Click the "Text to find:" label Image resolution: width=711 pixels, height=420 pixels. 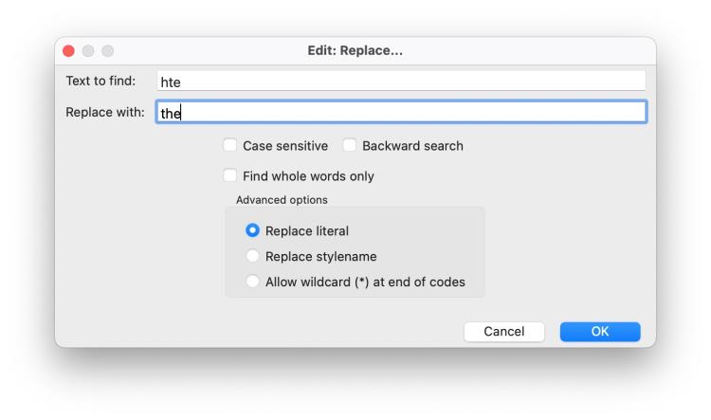101,81
